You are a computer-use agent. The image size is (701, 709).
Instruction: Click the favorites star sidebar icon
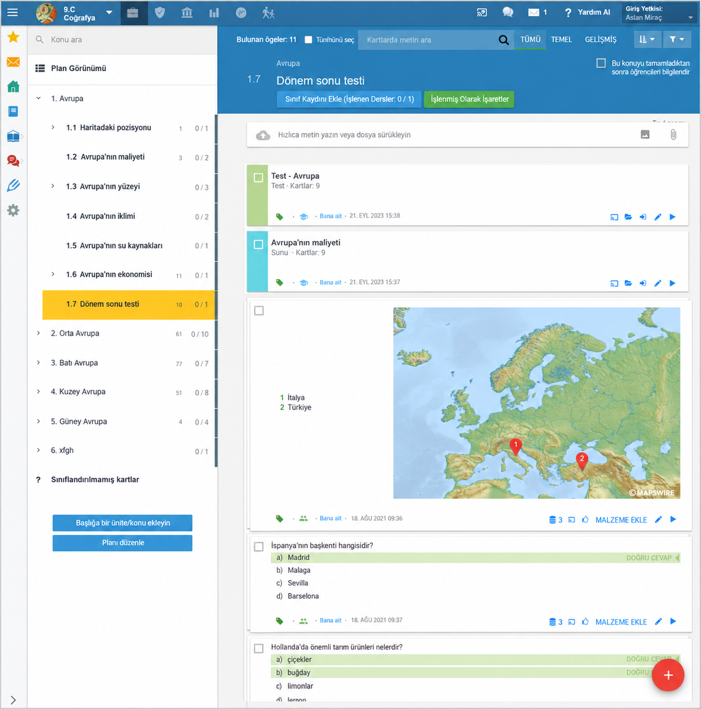13,37
